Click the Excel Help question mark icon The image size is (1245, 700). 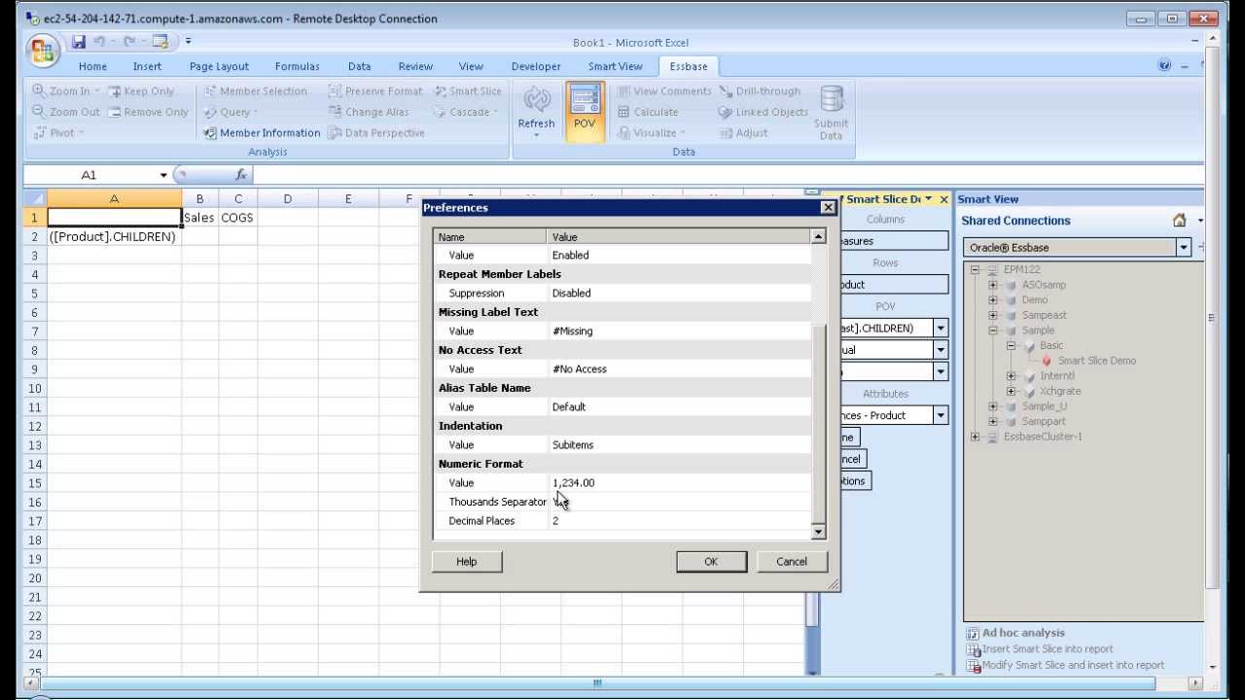1164,66
